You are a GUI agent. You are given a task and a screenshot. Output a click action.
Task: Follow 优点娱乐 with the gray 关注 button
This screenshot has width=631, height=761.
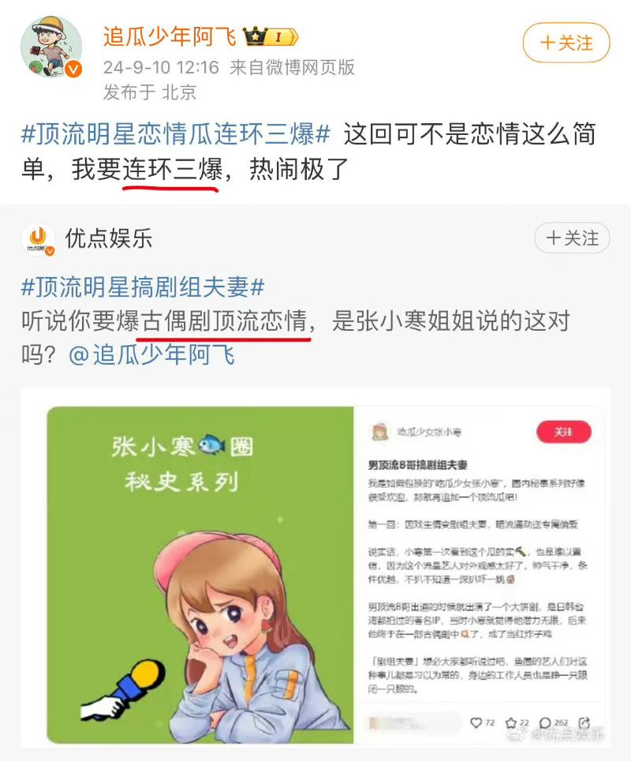pos(572,238)
